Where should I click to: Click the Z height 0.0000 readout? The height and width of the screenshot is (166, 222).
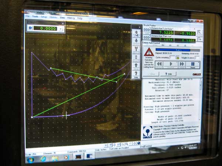click(x=45, y=28)
